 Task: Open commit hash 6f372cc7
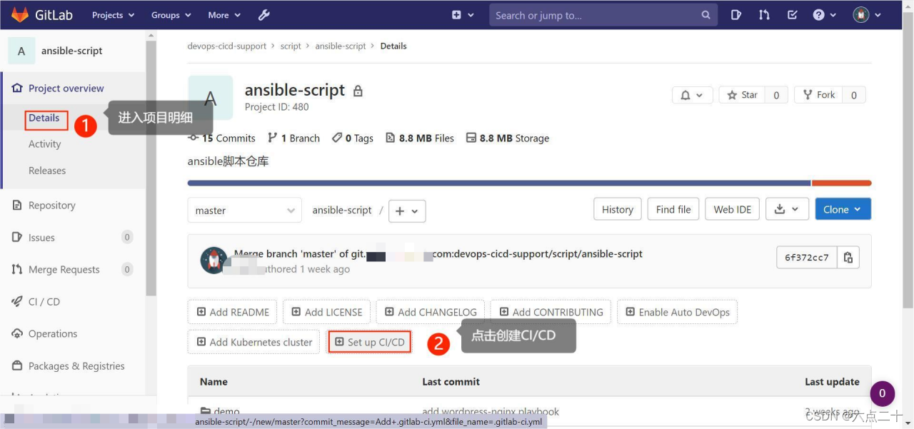[807, 258]
